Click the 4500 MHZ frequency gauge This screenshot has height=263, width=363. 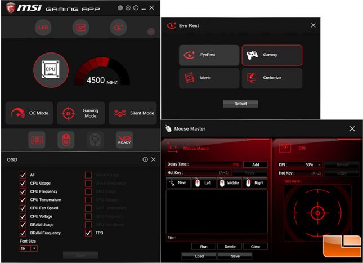click(x=102, y=72)
